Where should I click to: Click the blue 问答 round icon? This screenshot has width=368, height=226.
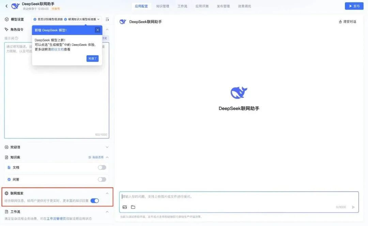[9, 179]
